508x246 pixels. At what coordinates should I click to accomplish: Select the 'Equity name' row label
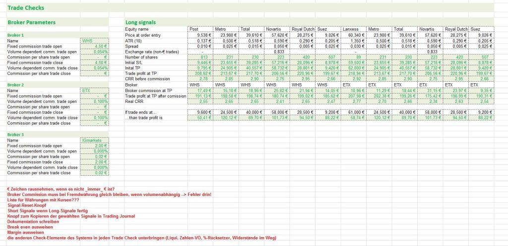tap(136, 29)
